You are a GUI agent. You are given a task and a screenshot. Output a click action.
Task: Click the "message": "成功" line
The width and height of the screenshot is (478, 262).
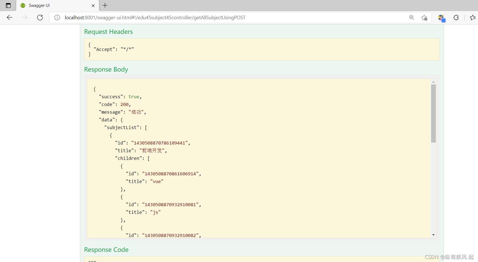tap(122, 112)
